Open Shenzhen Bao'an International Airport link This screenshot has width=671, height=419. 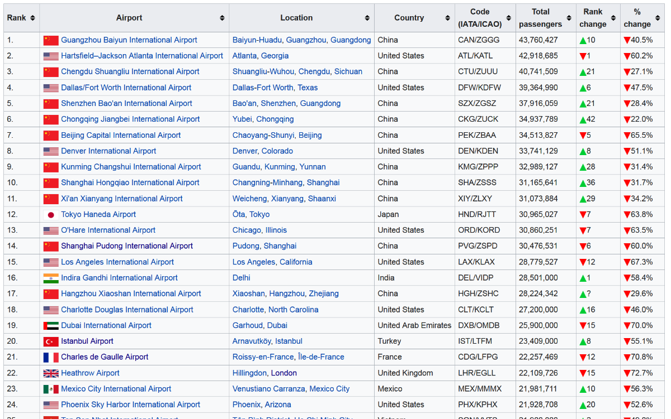(126, 103)
